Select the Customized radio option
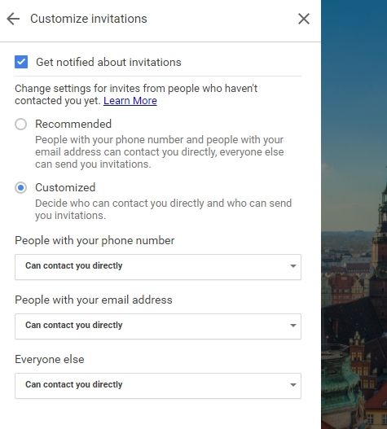Image resolution: width=387 pixels, height=429 pixels. pos(21,188)
